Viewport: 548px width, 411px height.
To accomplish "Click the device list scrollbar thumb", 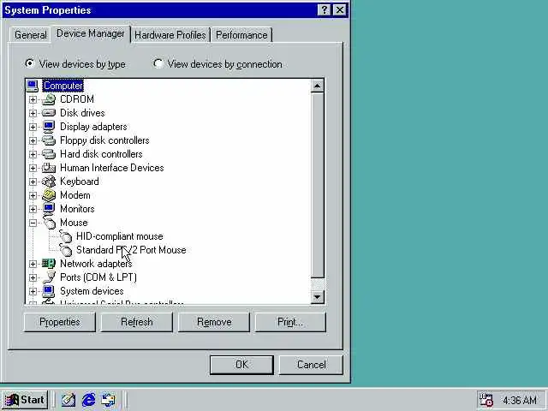I will [x=318, y=185].
